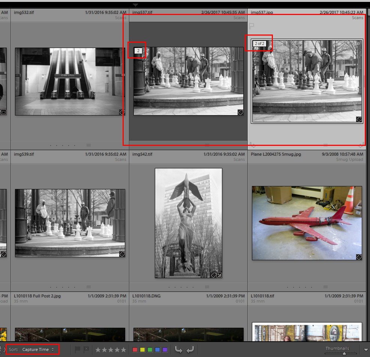Set three-star rating in the toolbar
This screenshot has height=357, width=370.
[x=111, y=349]
